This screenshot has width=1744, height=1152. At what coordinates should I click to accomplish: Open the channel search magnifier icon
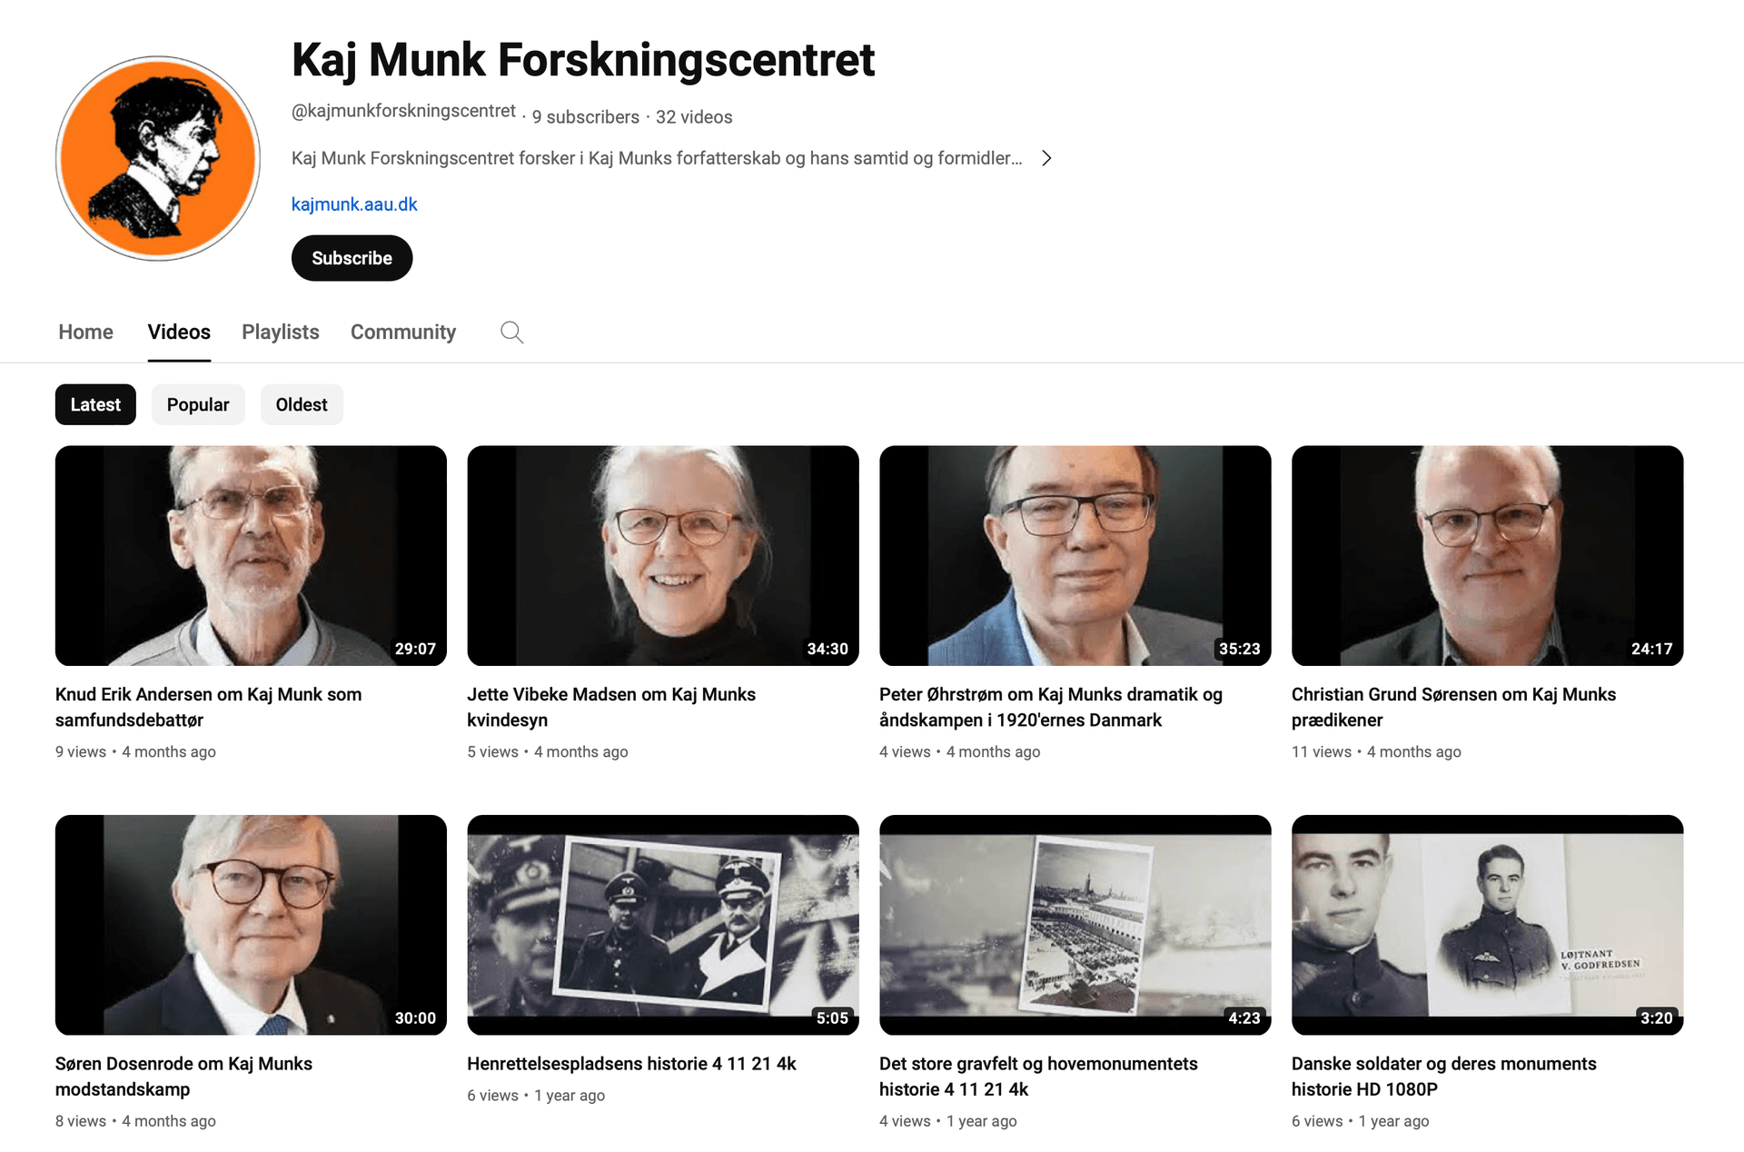[x=512, y=333]
